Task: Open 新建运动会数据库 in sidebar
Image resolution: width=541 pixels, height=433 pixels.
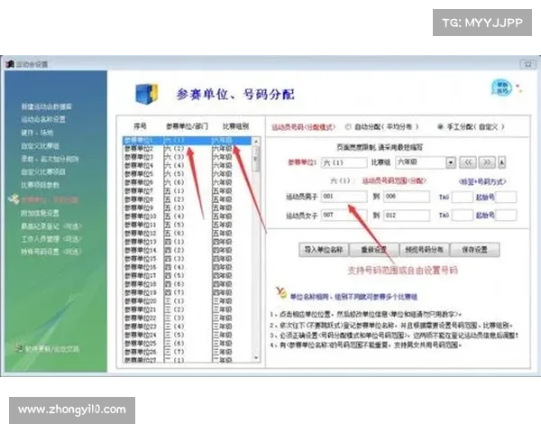Action: (47, 106)
